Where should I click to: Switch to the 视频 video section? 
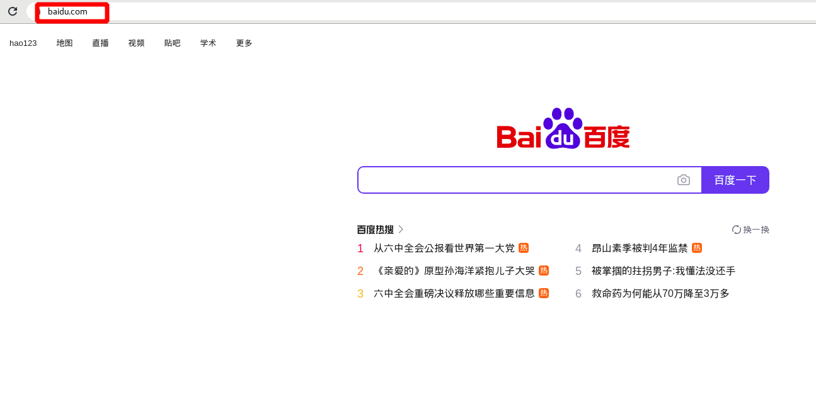point(136,43)
